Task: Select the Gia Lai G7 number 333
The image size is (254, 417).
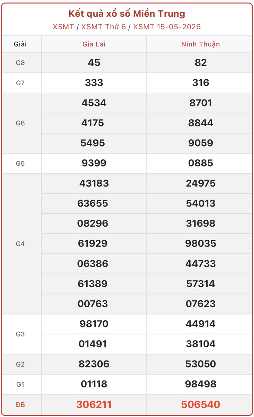Action: pyautogui.click(x=94, y=83)
